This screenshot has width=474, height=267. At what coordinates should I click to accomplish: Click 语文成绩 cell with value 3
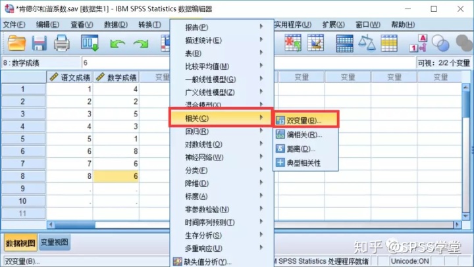70,114
